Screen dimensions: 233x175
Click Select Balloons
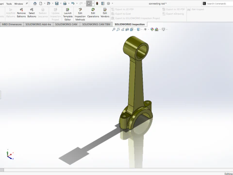[x=32, y=13]
